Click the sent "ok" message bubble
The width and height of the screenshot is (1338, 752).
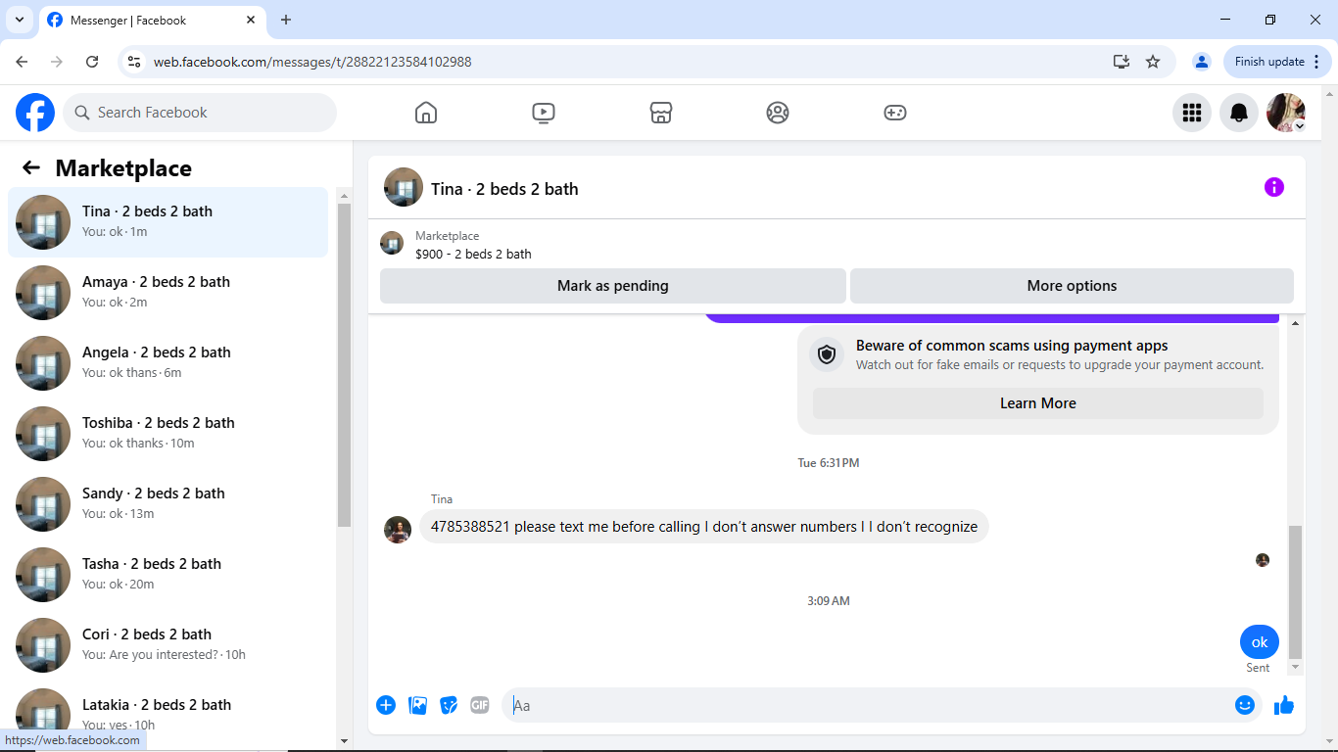pos(1260,642)
